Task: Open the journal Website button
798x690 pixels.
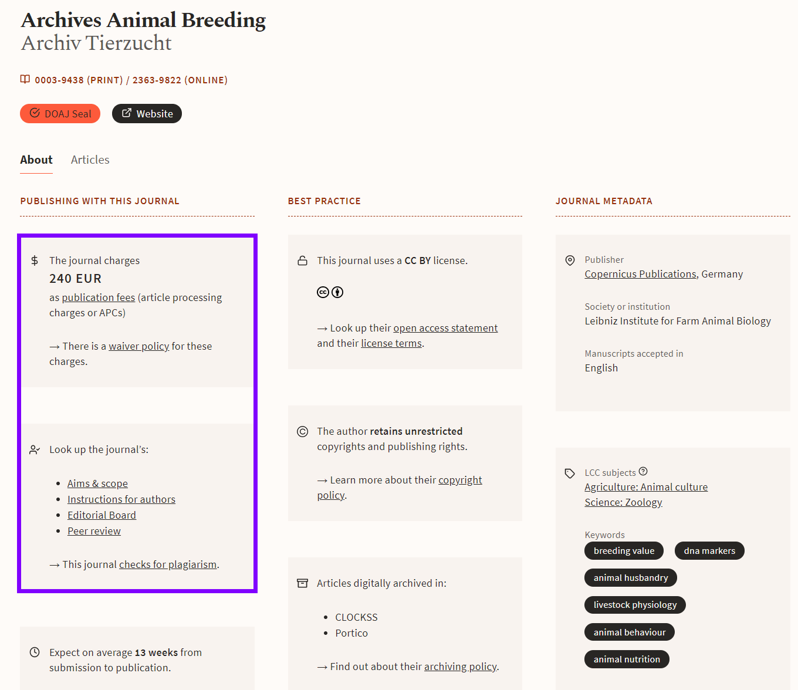Action: coord(147,114)
